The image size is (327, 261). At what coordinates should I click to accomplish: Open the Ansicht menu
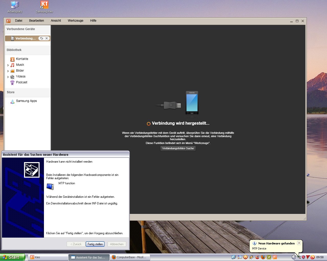point(56,21)
